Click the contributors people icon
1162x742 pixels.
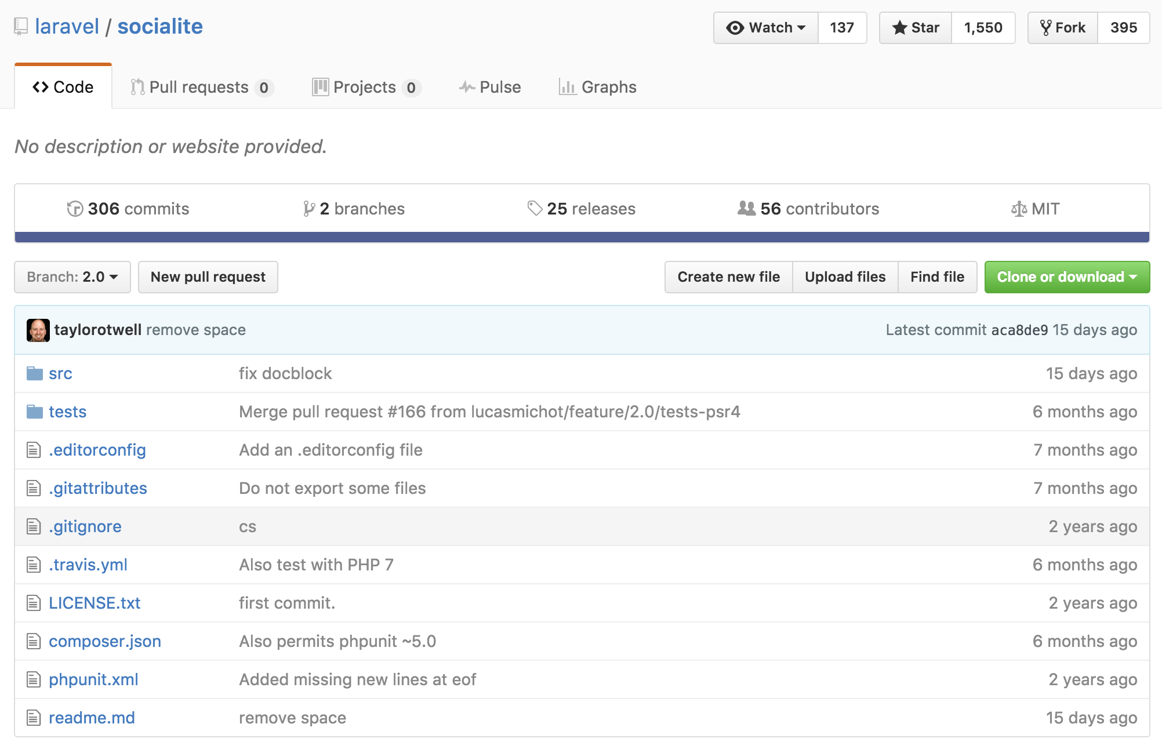point(746,208)
